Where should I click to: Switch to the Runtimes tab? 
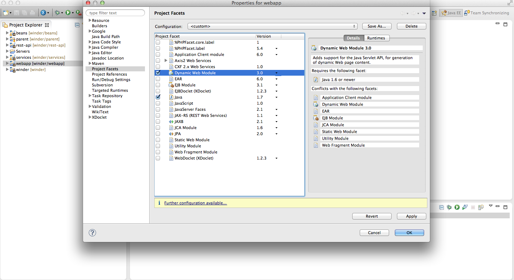(377, 38)
